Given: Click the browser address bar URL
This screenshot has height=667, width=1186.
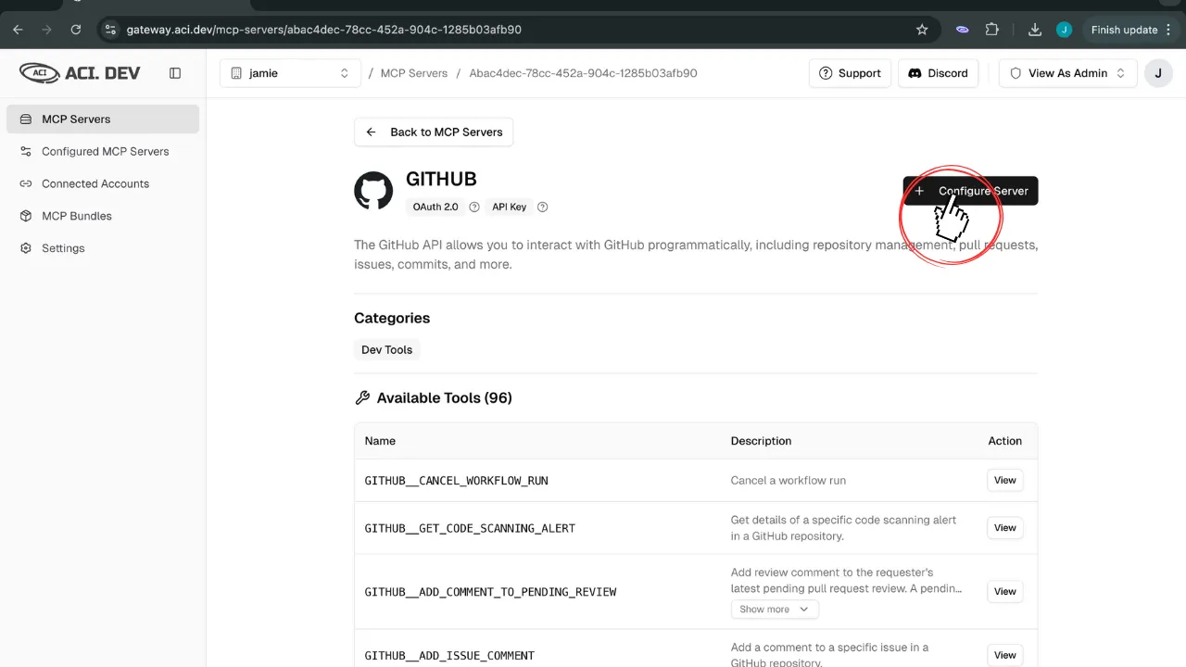Looking at the screenshot, I should click(x=324, y=30).
